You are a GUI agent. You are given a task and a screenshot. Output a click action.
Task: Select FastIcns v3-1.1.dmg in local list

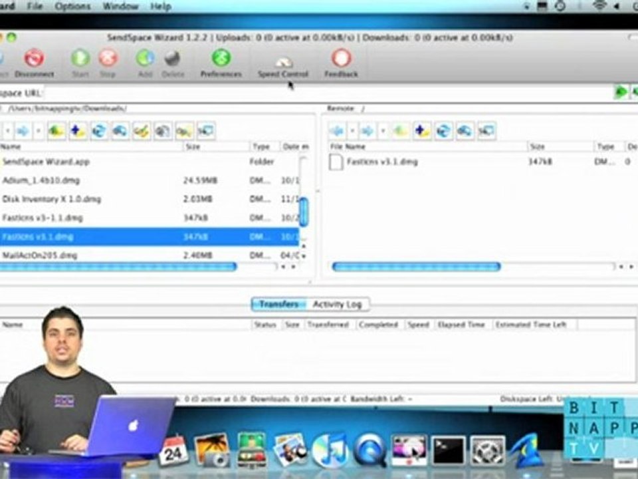pyautogui.click(x=150, y=218)
